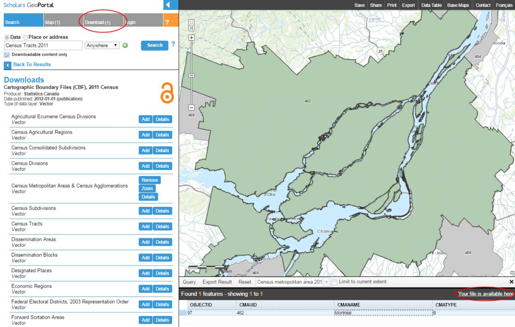Click the orange open access lock icon
This screenshot has height=327, width=515.
167,93
